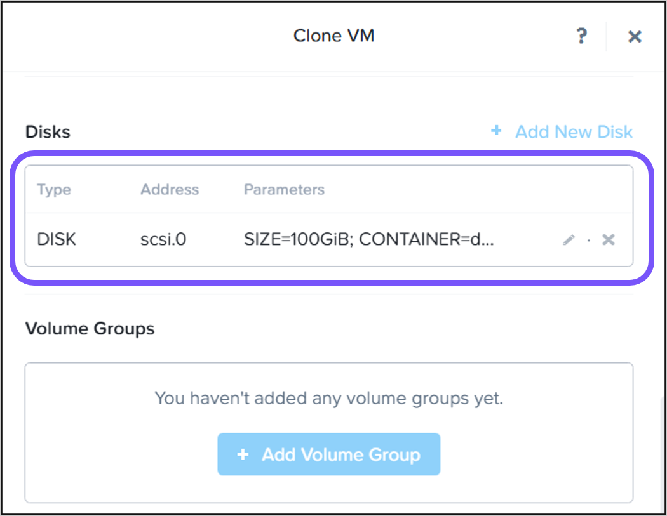This screenshot has height=516, width=667.
Task: Click the plus icon on Add Volume Group
Action: (242, 454)
